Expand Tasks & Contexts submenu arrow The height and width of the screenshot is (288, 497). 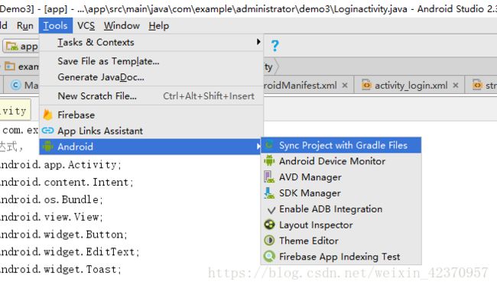coord(258,42)
